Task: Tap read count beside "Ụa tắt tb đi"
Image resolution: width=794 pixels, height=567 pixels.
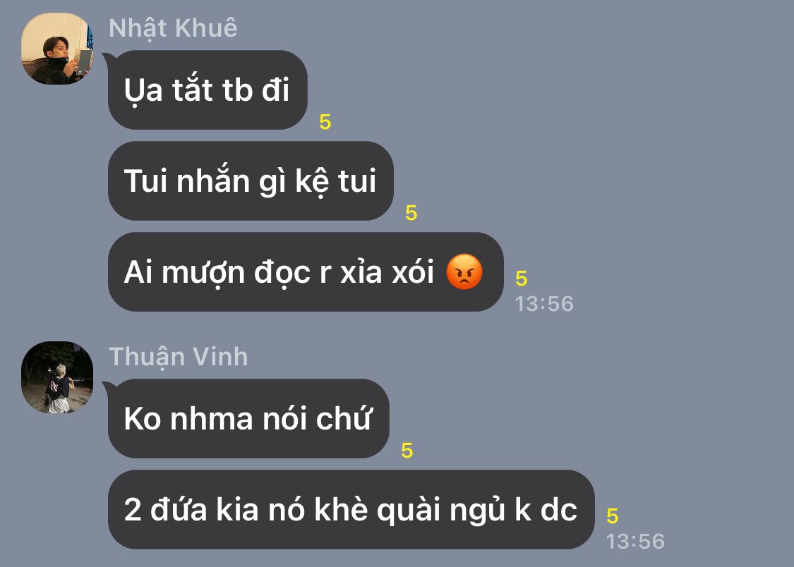Action: 325,122
